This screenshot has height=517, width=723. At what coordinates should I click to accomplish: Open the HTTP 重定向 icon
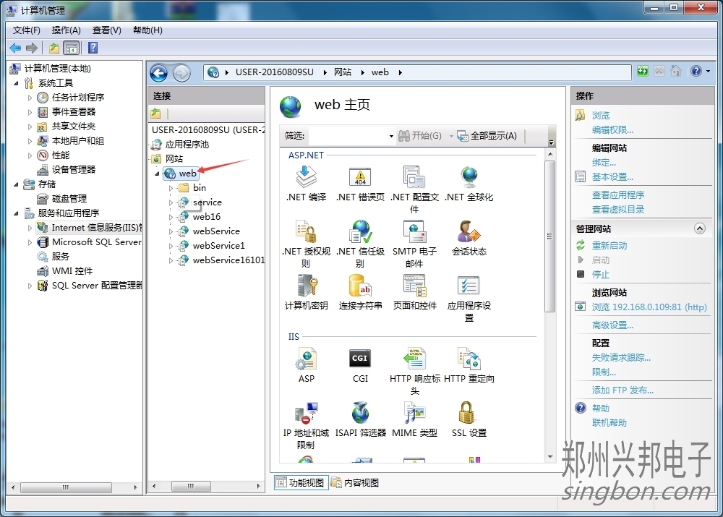469,359
